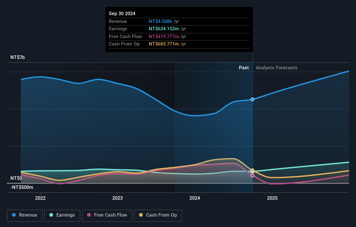Click the 2023 x-axis label

click(x=118, y=198)
